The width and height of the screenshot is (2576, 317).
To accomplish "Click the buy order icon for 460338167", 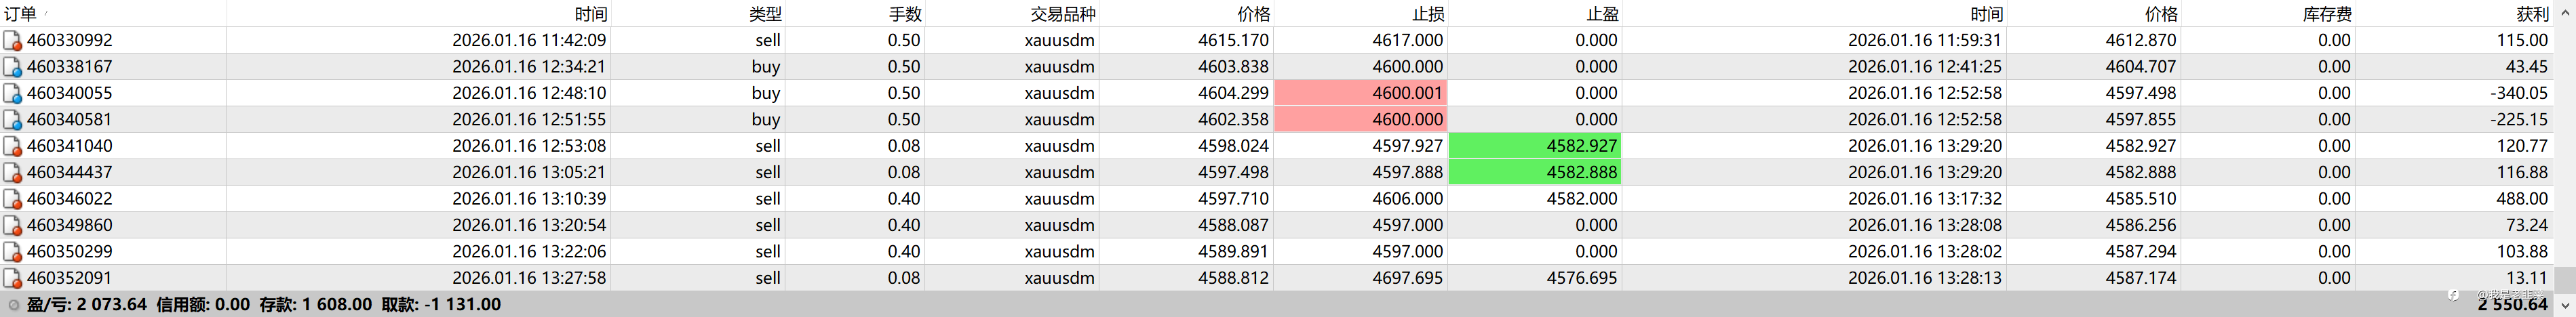I will pyautogui.click(x=12, y=67).
